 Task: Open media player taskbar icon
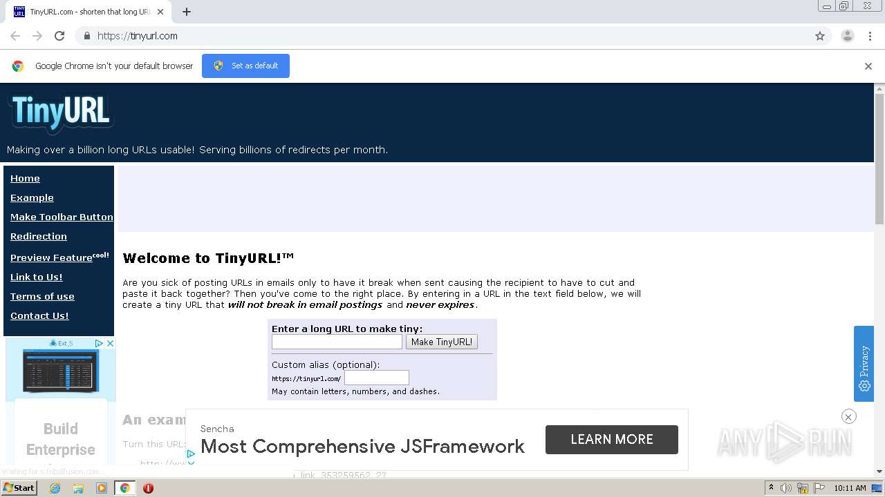[102, 488]
